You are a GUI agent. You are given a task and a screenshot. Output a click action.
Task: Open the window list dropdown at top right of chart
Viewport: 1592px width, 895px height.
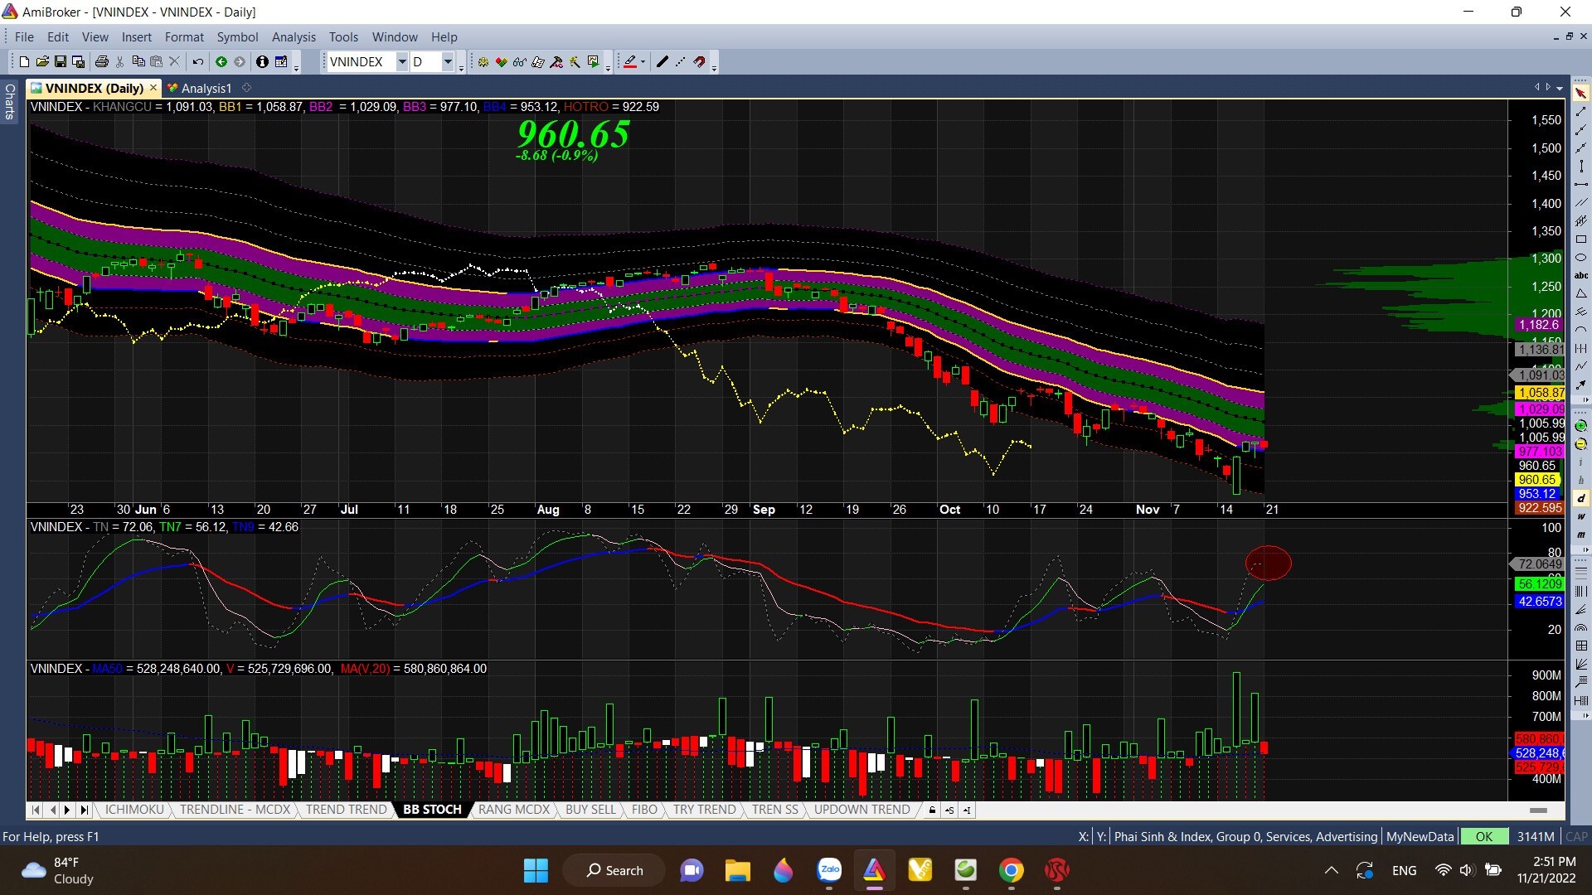[1560, 88]
